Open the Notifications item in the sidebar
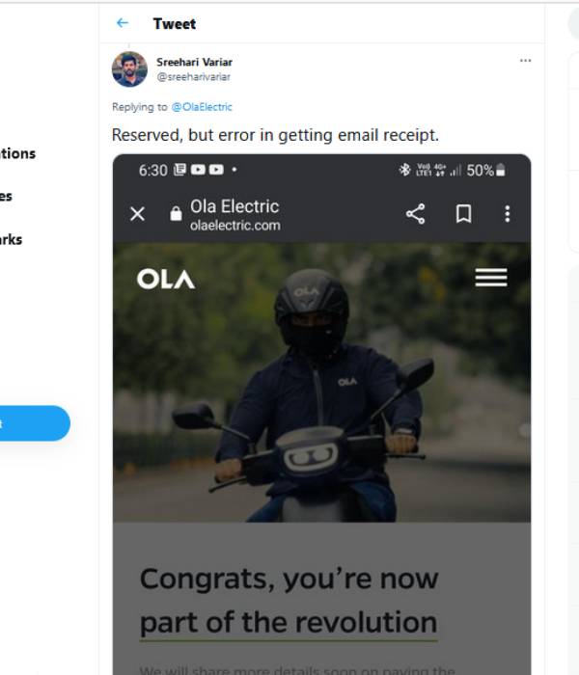This screenshot has height=675, width=579. pyautogui.click(x=18, y=153)
